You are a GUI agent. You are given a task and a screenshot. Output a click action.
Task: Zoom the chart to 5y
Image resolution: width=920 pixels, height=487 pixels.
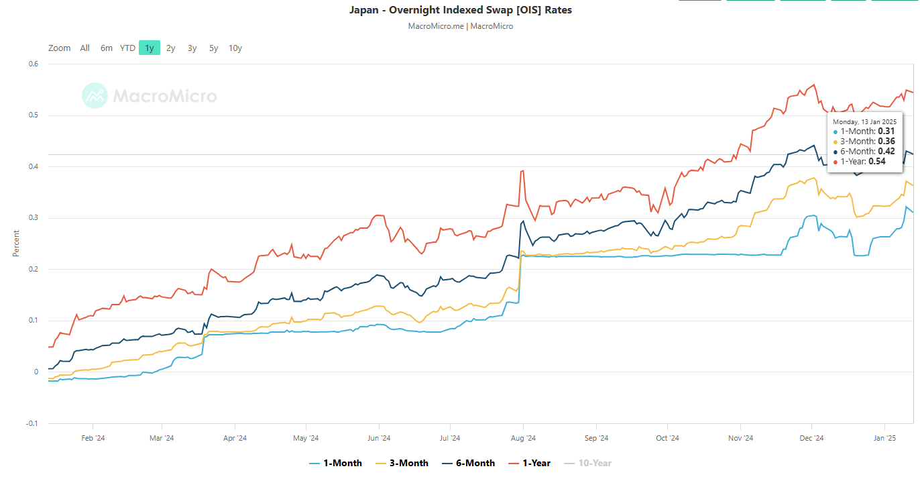[x=213, y=48]
